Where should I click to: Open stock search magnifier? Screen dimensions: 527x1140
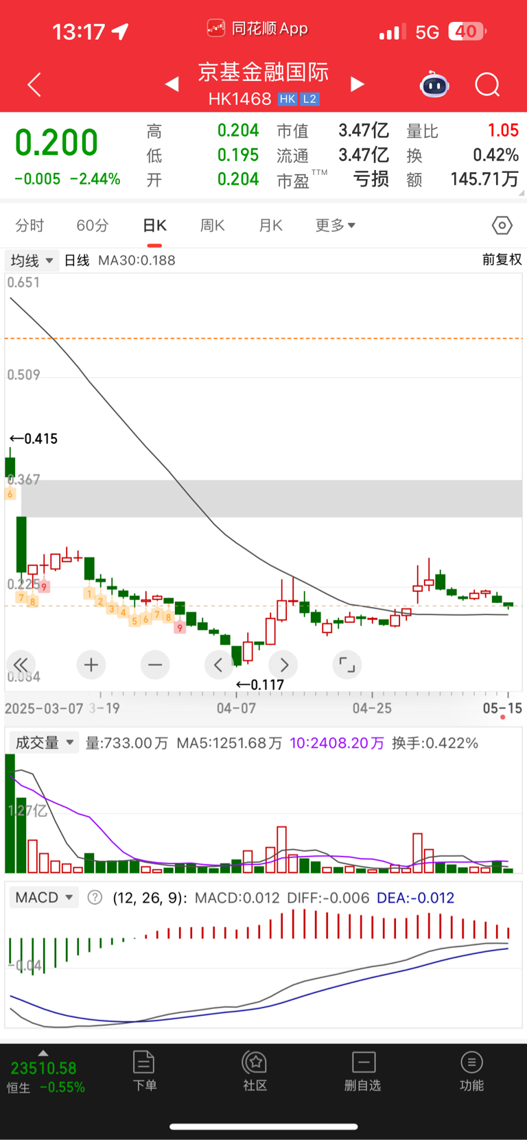(487, 85)
